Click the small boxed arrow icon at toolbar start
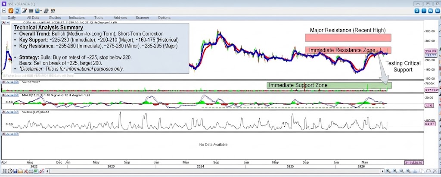 pos(4,11)
